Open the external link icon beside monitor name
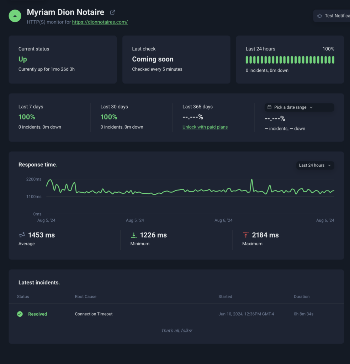 pos(112,12)
